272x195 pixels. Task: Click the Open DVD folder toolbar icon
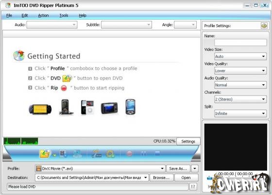[45, 153]
